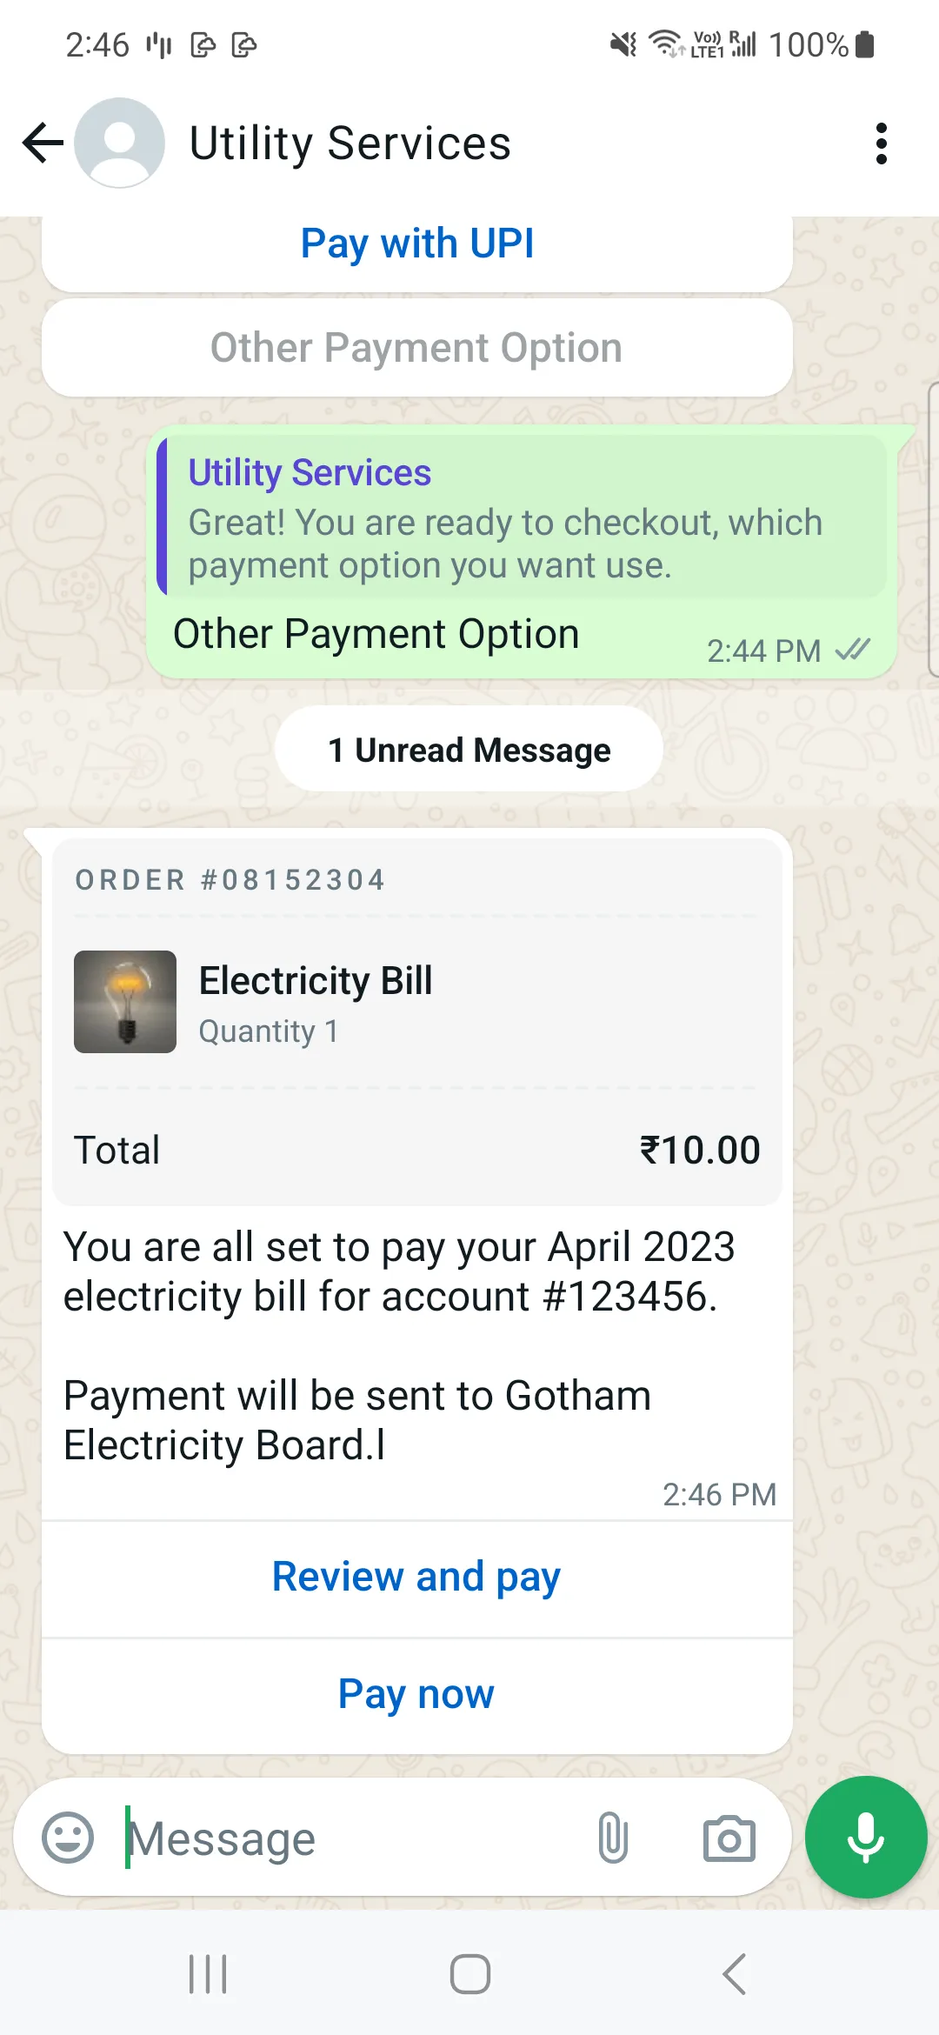Tap the 1 Unread Message divider
939x2035 pixels.
coord(469,750)
